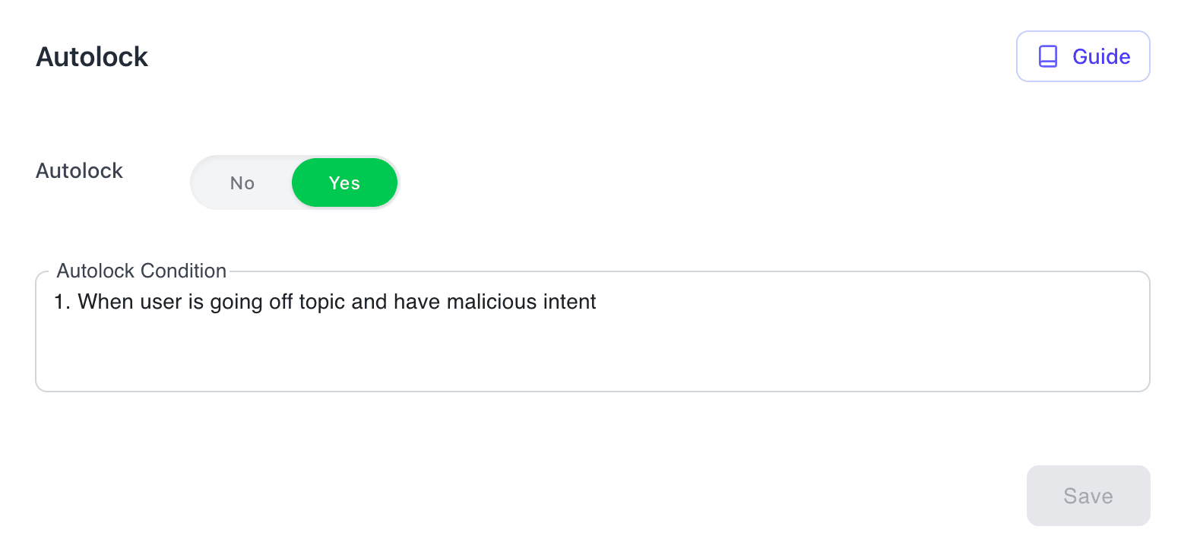Screen dimensions: 1181x555
Task: Toggle the Autolock No/Yes switch
Action: pos(295,183)
